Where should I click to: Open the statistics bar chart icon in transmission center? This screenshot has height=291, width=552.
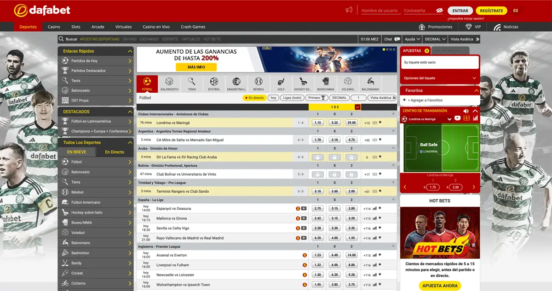click(476, 118)
